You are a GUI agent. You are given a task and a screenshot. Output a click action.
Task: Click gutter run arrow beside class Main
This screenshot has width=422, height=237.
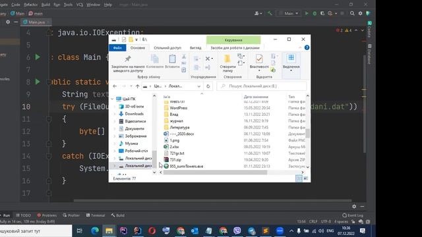38,57
